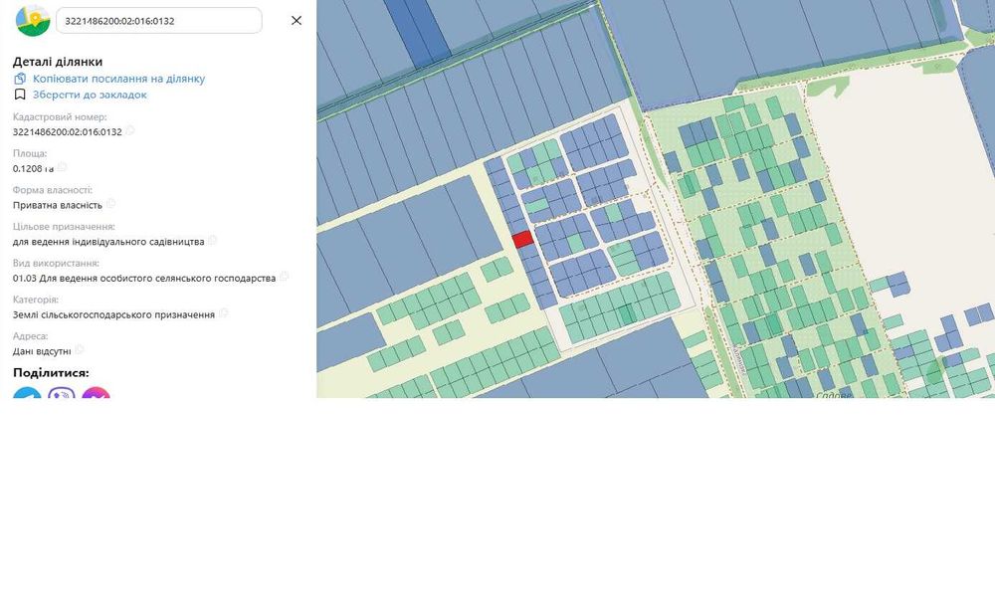Screen dimensions: 995x603
Task: Open the Копіювати посилання на ділянку link
Action: 118,79
